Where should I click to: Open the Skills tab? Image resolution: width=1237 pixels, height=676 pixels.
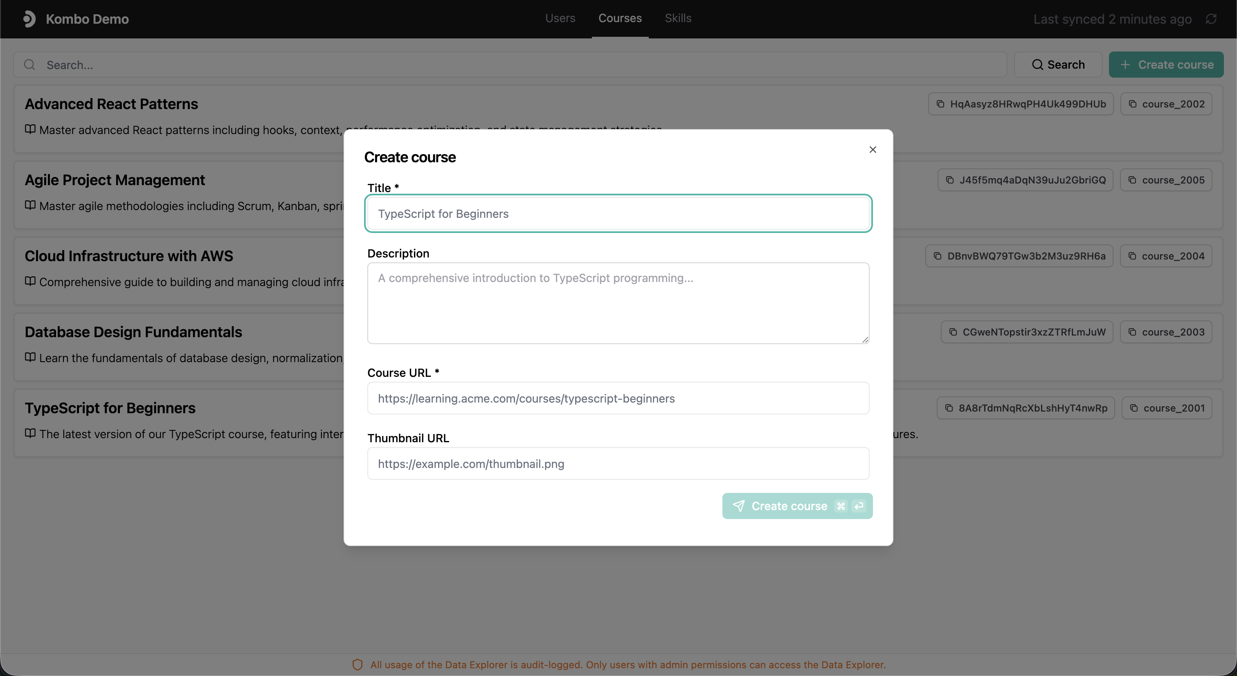pos(677,18)
